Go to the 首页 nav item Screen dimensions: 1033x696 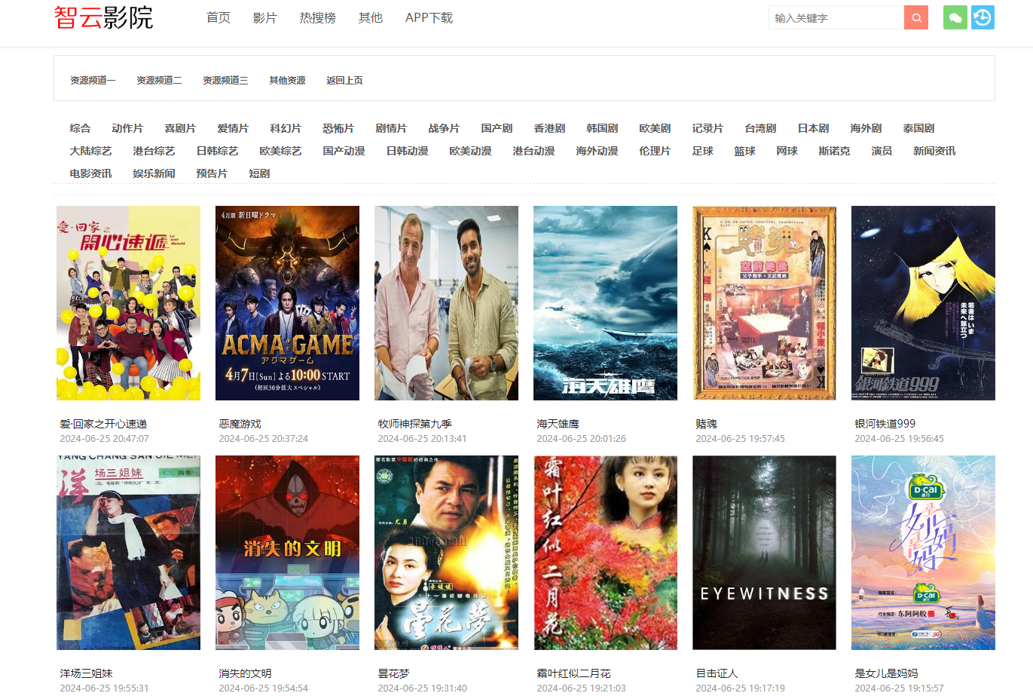click(x=219, y=17)
